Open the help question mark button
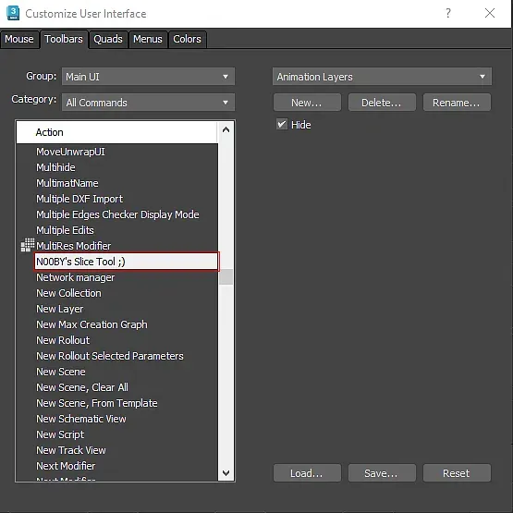513x513 pixels. [448, 13]
